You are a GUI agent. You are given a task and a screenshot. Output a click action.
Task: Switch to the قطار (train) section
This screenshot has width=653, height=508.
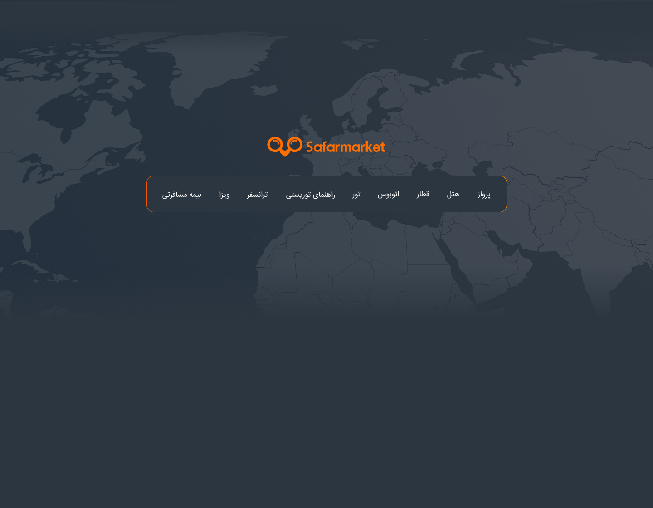pos(423,195)
